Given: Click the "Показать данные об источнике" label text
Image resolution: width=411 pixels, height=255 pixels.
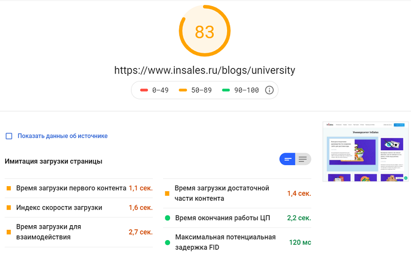Looking at the screenshot, I should click(62, 136).
